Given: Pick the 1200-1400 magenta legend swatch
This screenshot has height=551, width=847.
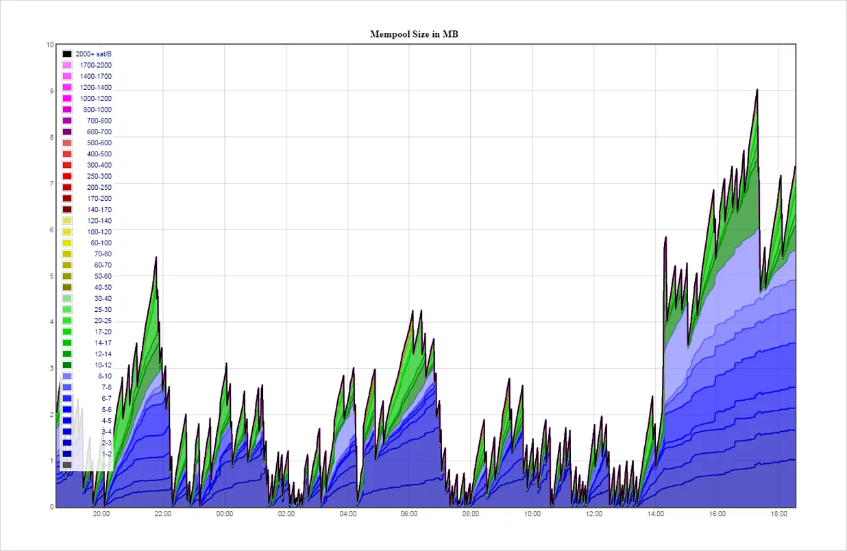Looking at the screenshot, I should point(67,87).
